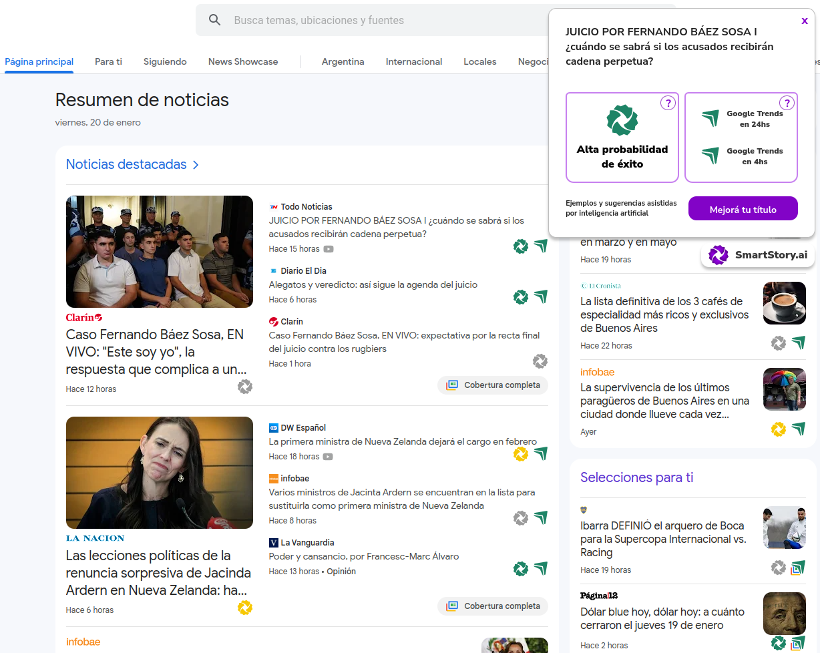Click news icon beside Ibarra Boca story score
The height and width of the screenshot is (653, 820).
point(799,568)
